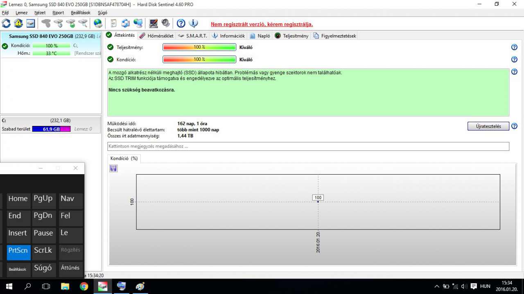
Task: Select the Kondíció (%) chart tab
Action: [x=124, y=158]
